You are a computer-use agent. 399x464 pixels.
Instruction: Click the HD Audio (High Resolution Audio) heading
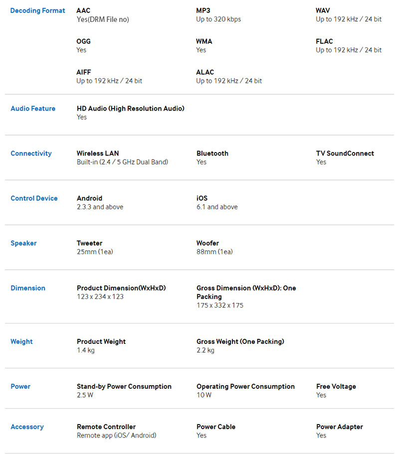point(130,109)
